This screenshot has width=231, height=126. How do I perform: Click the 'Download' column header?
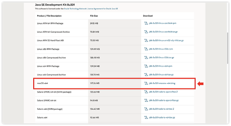point(148,16)
